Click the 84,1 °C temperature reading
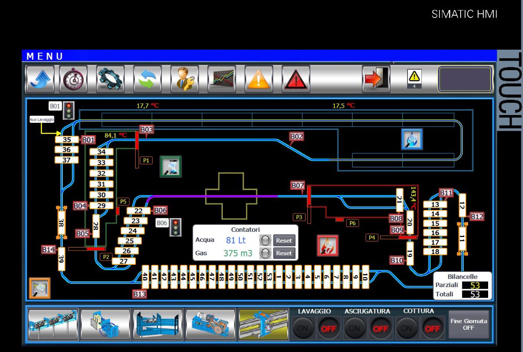This screenshot has width=523, height=352. click(115, 135)
